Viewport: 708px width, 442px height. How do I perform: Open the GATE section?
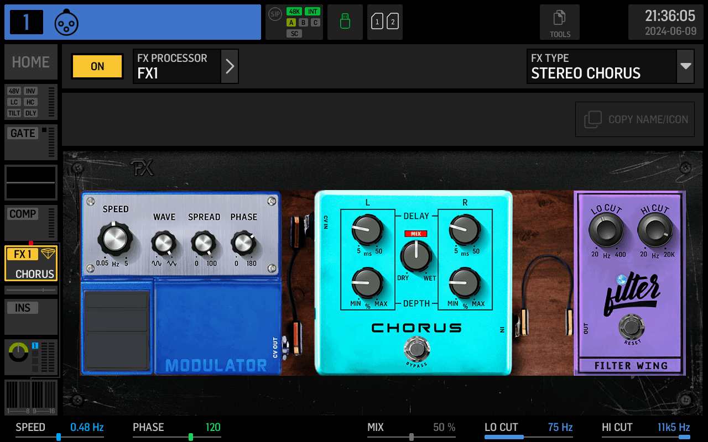[x=31, y=141]
